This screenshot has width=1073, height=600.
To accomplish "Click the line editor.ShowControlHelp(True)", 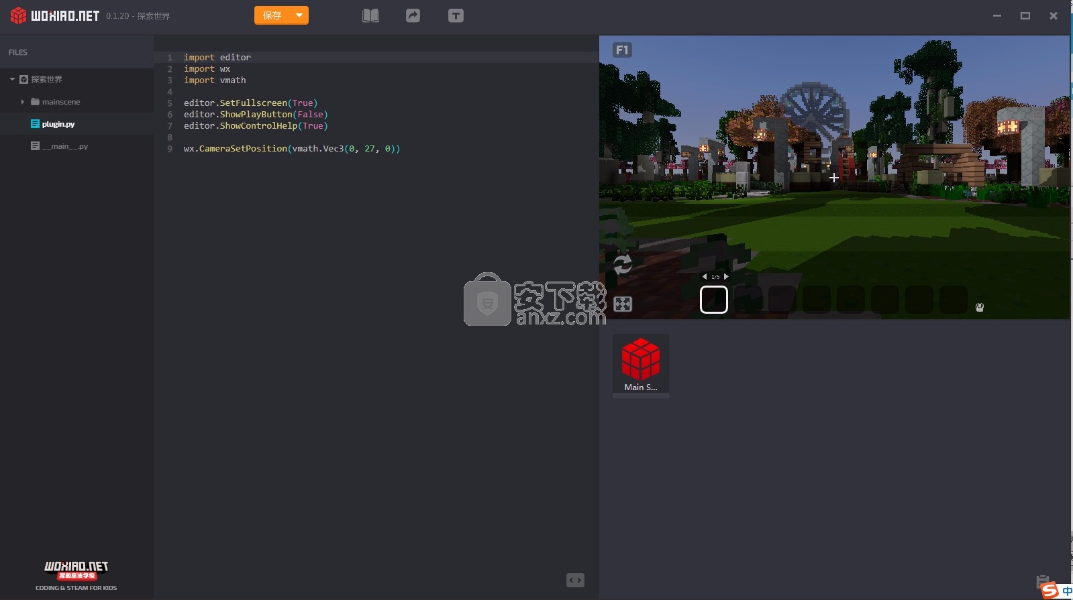I will coord(256,126).
